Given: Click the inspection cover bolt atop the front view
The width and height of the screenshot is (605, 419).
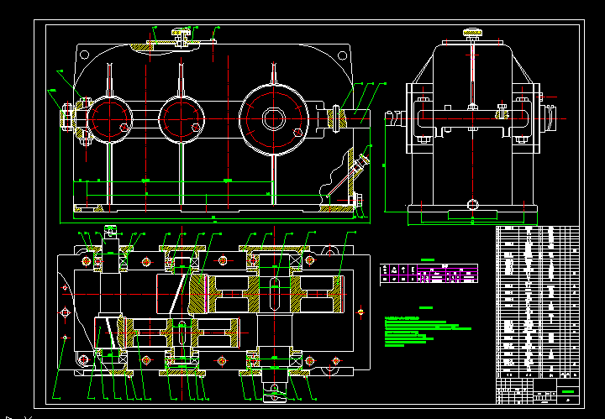Looking at the screenshot, I should pos(182,34).
